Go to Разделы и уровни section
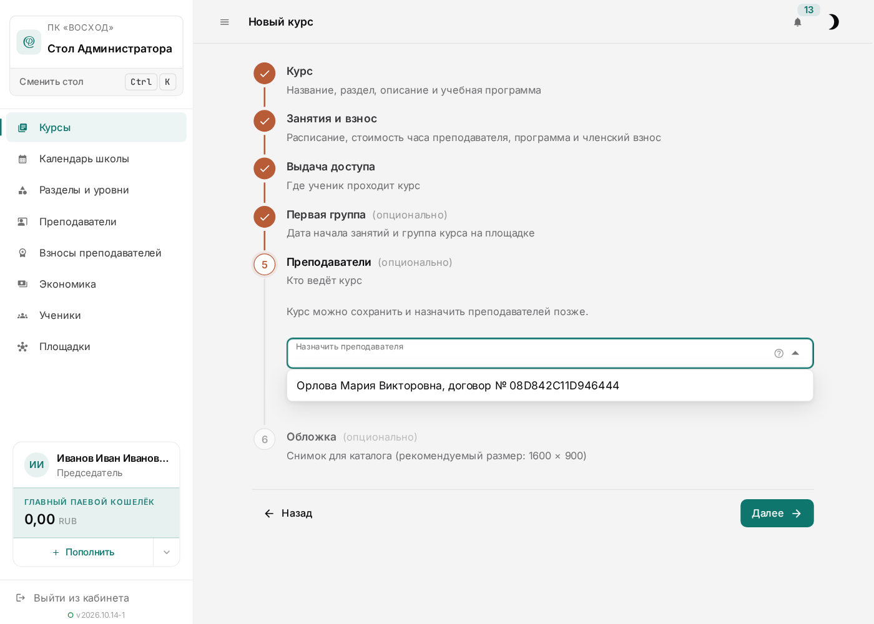The image size is (874, 624). (97, 190)
